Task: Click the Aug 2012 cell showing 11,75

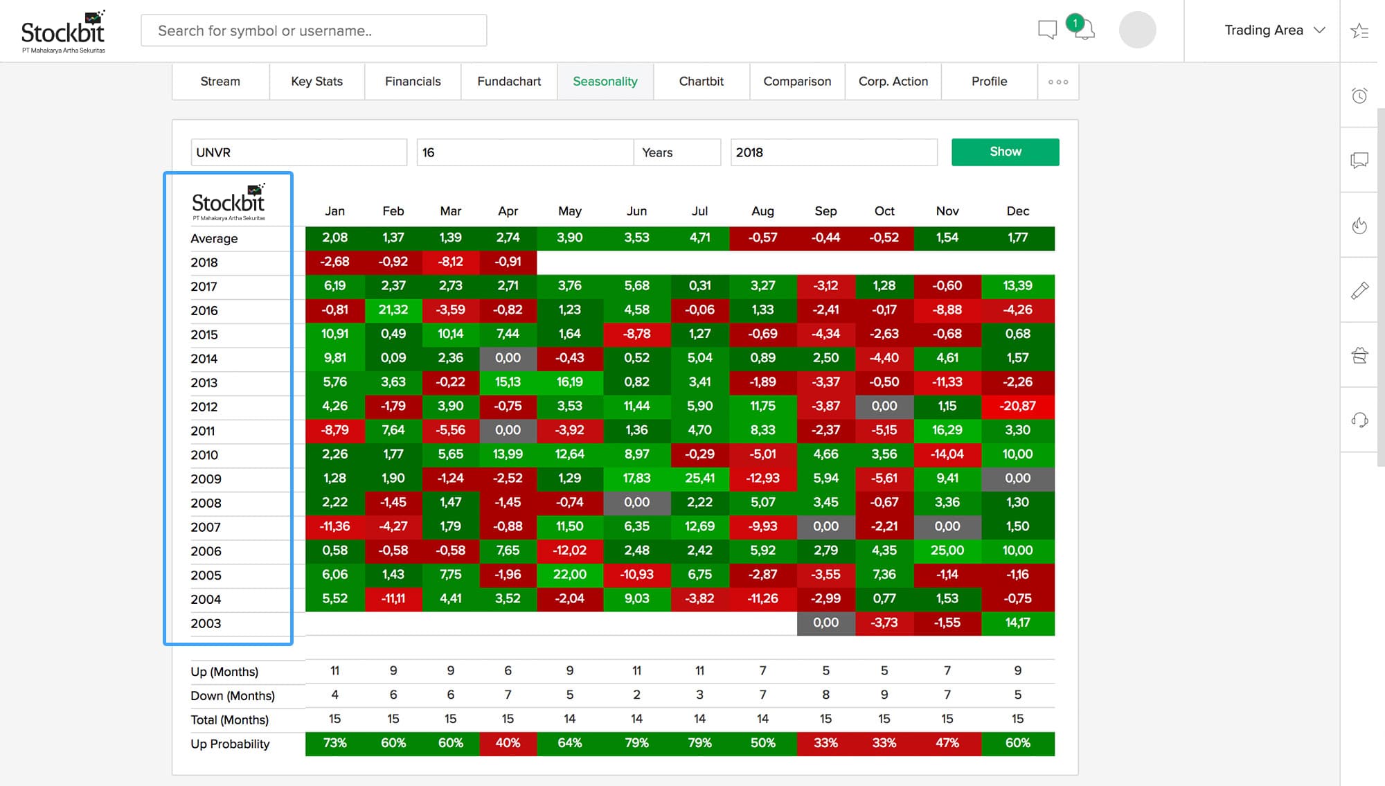Action: coord(762,407)
